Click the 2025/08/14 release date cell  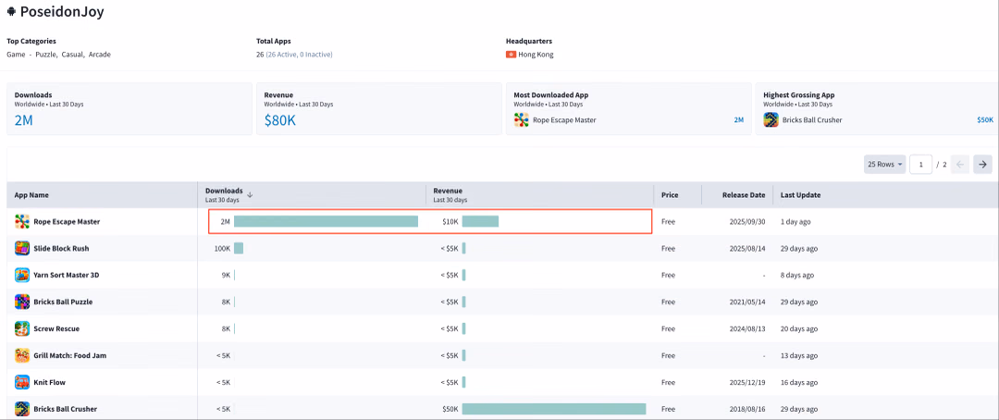(x=747, y=249)
